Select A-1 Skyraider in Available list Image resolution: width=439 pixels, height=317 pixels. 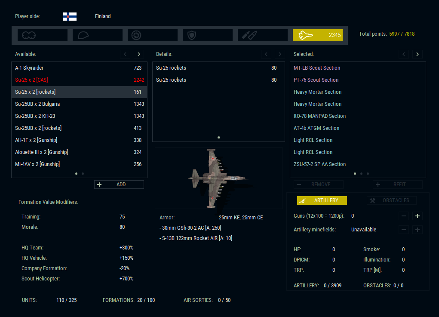coord(79,68)
